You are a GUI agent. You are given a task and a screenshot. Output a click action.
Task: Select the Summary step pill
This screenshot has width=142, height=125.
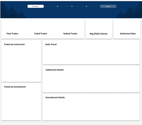(x=35, y=6)
